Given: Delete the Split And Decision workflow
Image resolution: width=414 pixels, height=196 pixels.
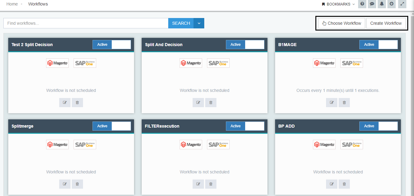Looking at the screenshot, I should point(211,103).
